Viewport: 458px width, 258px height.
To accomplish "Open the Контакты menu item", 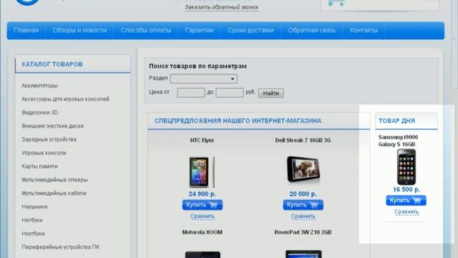I will (x=364, y=30).
